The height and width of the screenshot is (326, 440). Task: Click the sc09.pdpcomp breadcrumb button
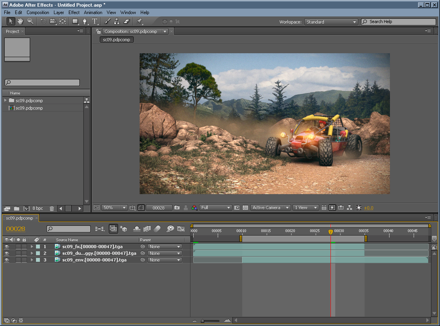117,40
